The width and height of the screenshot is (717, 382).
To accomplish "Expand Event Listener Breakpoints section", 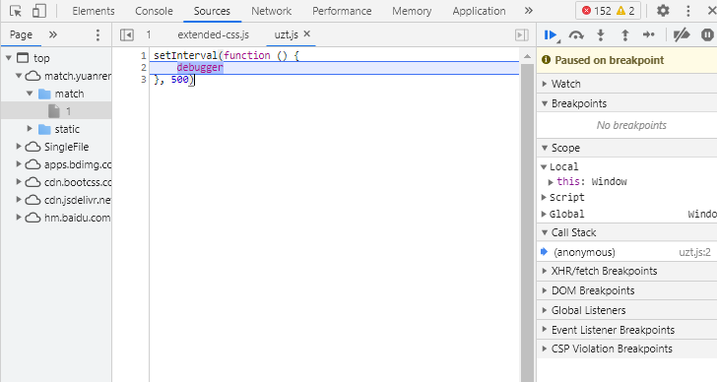I will (545, 330).
